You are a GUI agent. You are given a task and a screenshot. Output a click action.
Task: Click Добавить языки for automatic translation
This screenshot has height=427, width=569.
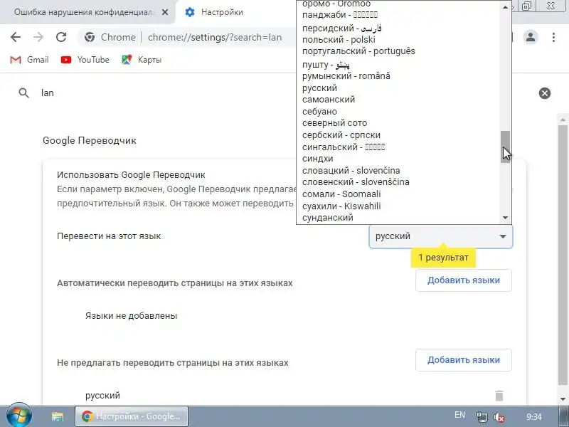click(464, 280)
